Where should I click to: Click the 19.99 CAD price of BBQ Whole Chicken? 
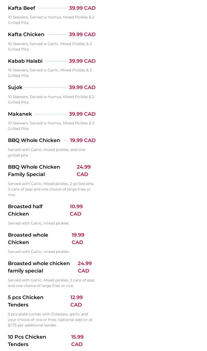coord(83,140)
